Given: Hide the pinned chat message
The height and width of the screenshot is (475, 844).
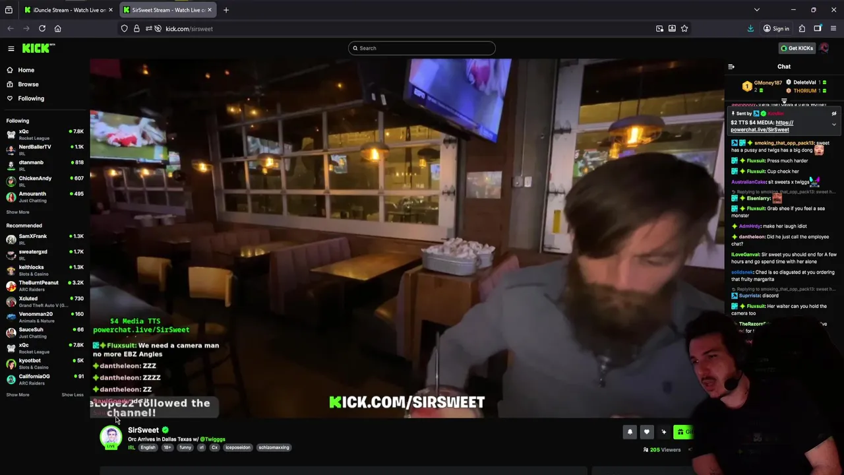Looking at the screenshot, I should tap(833, 113).
